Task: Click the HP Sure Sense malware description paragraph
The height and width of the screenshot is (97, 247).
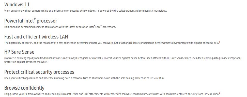Action: coord(123,60)
